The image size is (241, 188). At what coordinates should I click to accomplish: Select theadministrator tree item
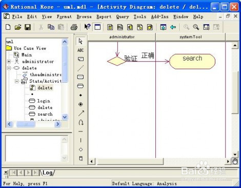46,74
